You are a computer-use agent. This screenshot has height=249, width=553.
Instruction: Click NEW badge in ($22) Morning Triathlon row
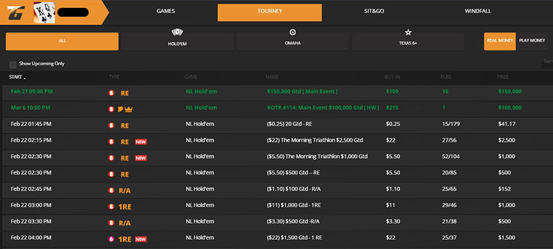141,142
